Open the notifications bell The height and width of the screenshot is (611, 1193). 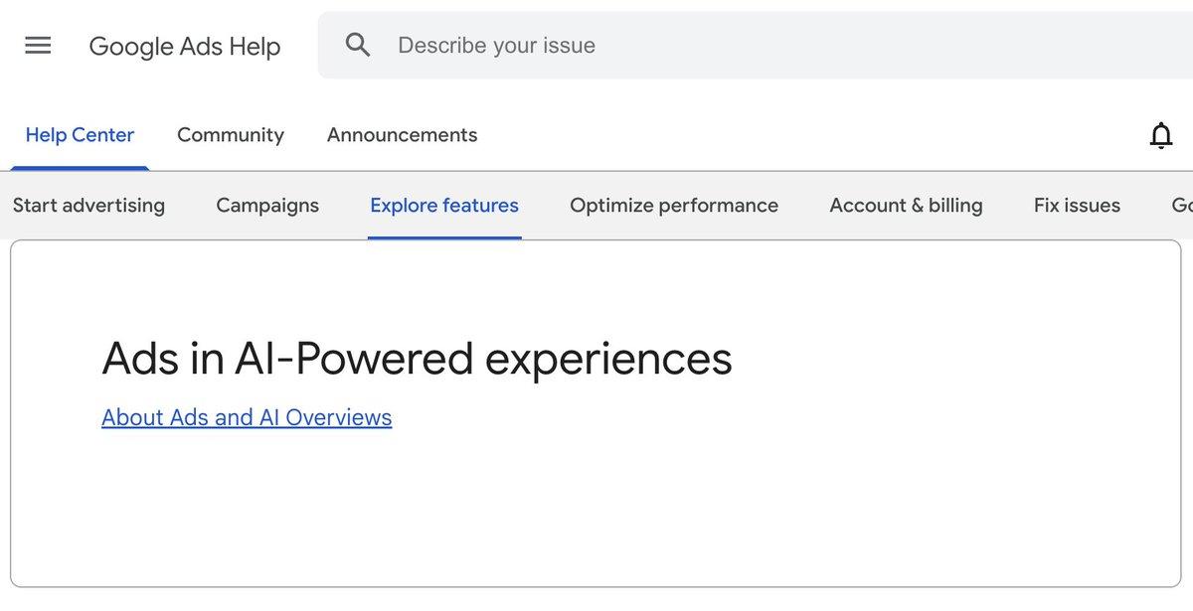1160,136
